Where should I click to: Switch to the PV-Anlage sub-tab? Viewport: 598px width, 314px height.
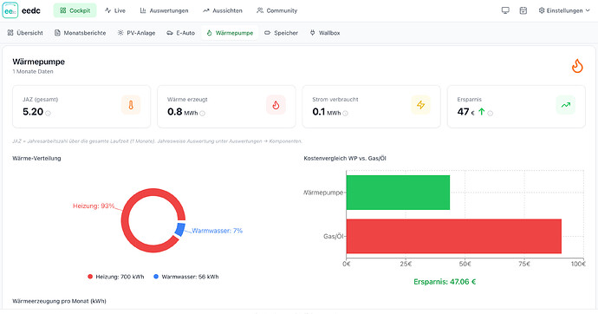click(x=137, y=33)
